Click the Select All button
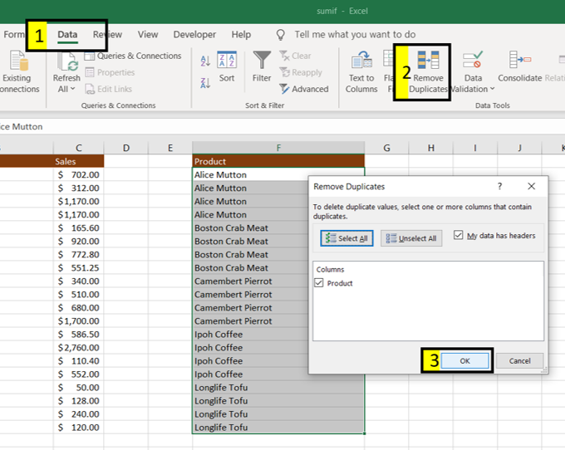Image resolution: width=565 pixels, height=450 pixels. [347, 238]
